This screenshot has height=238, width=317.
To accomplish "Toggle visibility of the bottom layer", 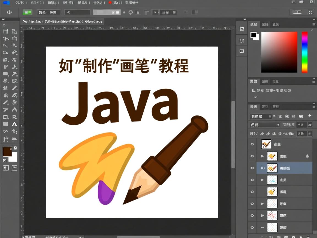I will (252, 228).
